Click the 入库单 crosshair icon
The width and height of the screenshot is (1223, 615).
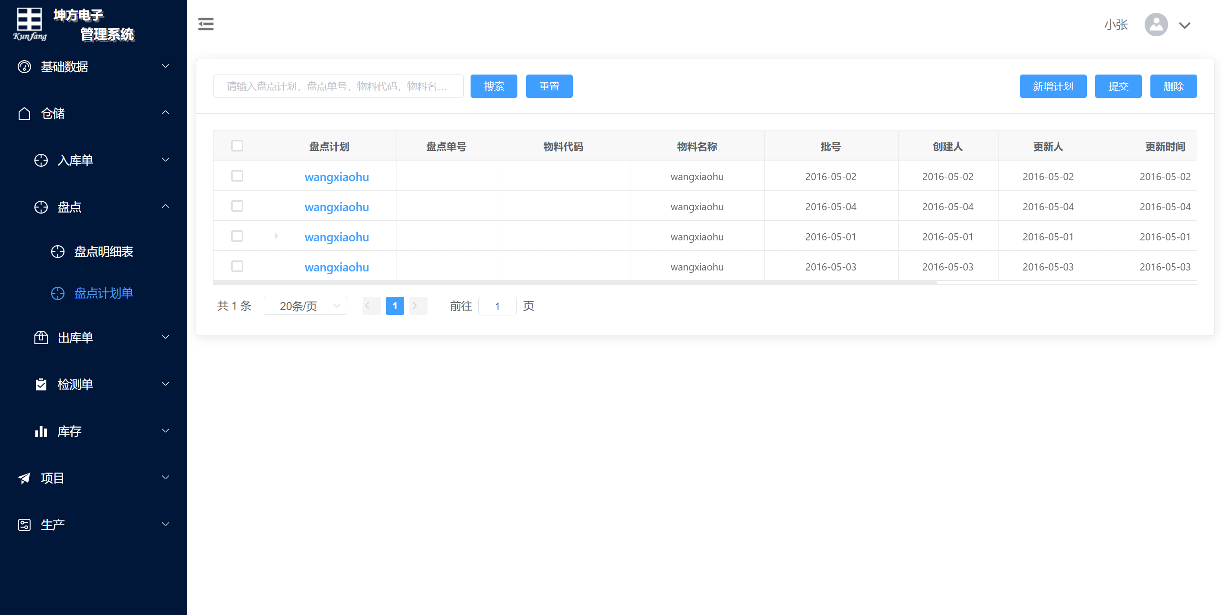coord(41,160)
